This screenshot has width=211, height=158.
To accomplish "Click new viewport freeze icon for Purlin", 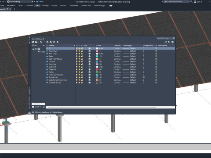I will point(156,72).
